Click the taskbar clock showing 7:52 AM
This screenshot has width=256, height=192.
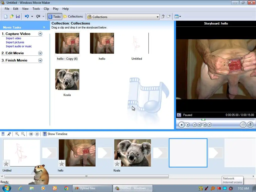tap(243, 188)
